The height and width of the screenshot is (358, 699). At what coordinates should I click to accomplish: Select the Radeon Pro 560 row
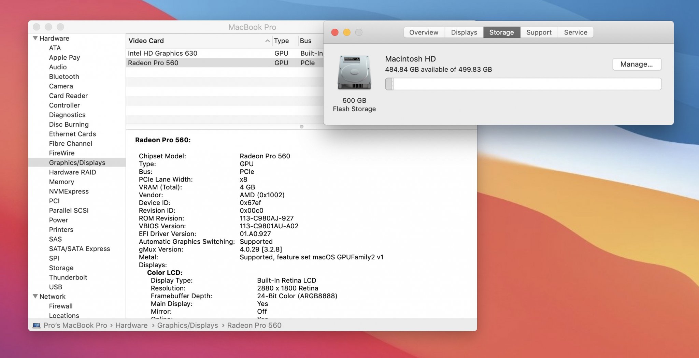[x=225, y=63]
